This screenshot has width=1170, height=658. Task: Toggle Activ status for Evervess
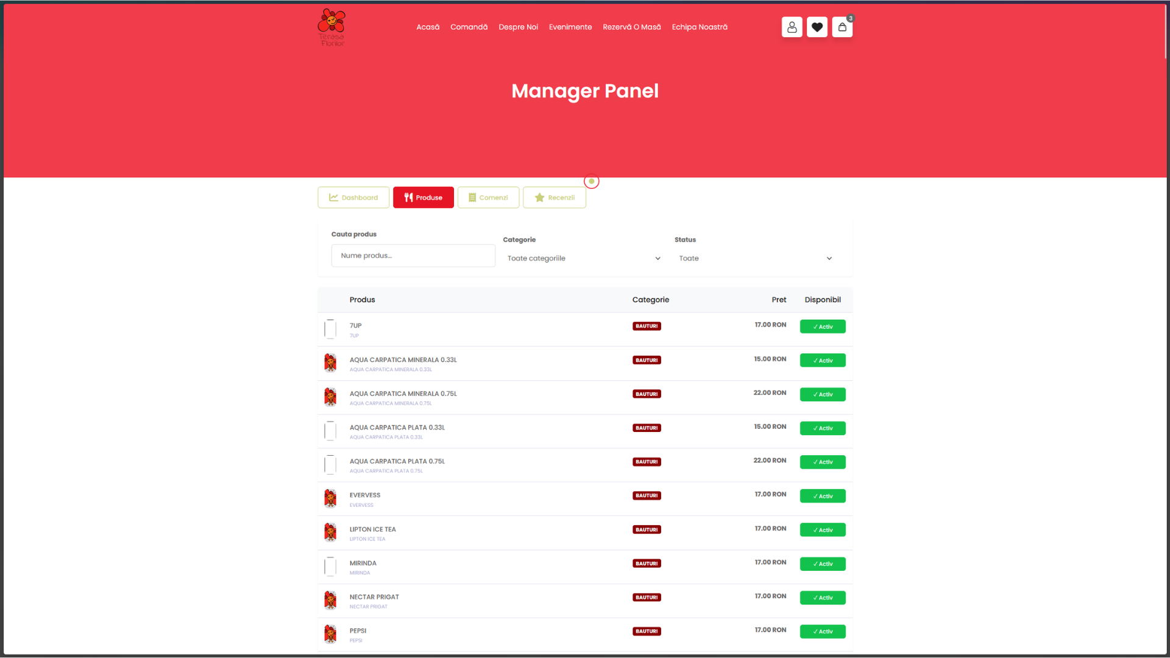[x=823, y=496]
